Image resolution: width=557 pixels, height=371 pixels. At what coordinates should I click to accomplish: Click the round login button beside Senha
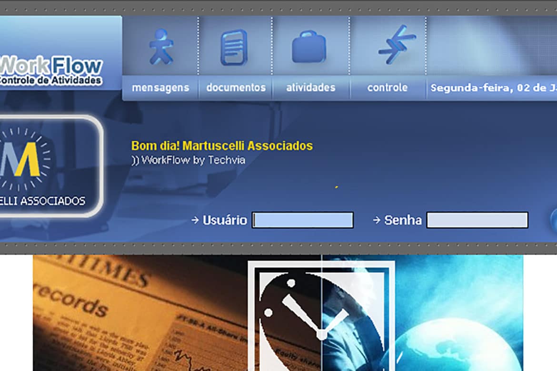pyautogui.click(x=554, y=220)
